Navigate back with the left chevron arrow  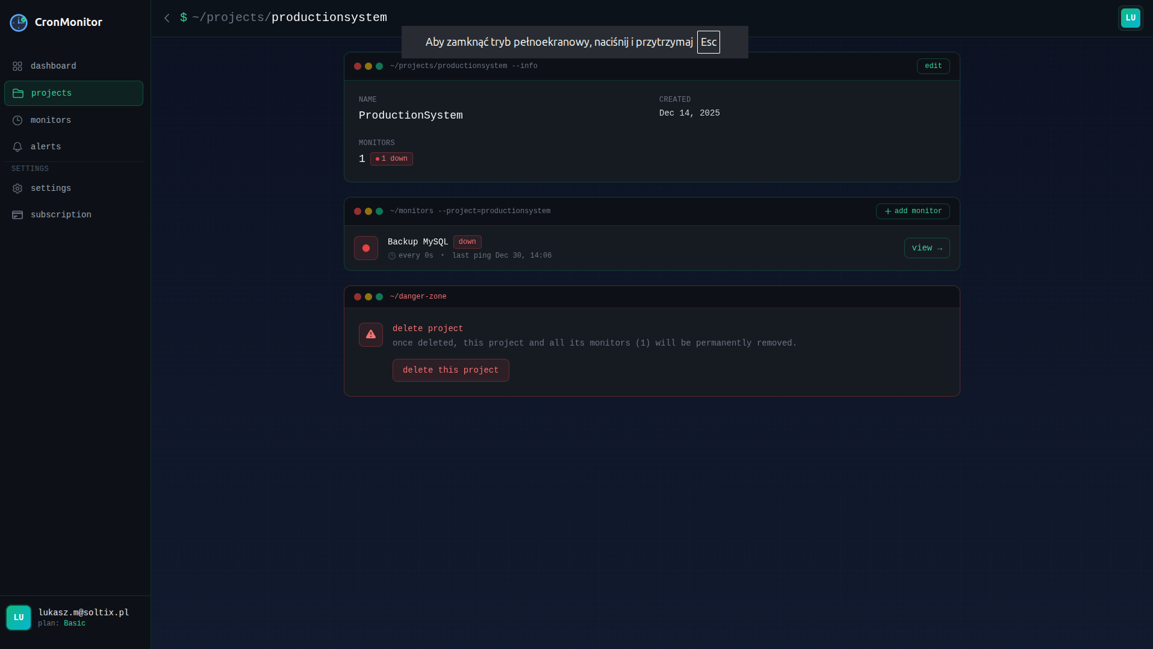point(167,18)
